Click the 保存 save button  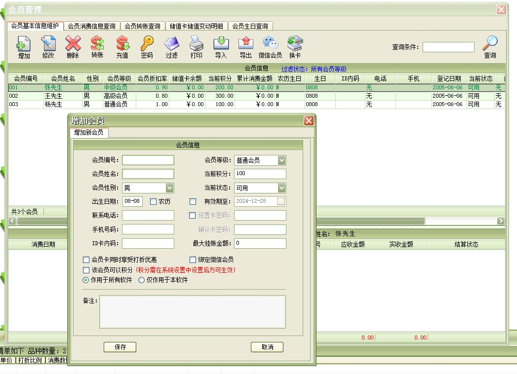coord(120,347)
